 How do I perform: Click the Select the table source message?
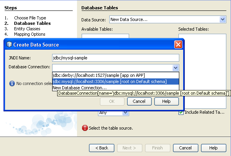click(x=111, y=128)
